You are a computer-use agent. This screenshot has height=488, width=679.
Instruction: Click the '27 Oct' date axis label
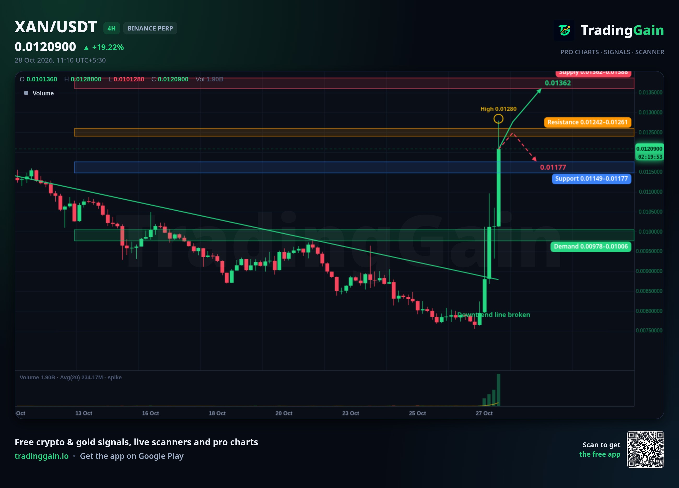coord(484,413)
